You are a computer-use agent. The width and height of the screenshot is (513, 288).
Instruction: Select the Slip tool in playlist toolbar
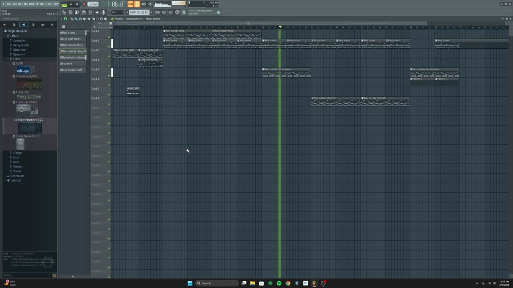point(89,19)
